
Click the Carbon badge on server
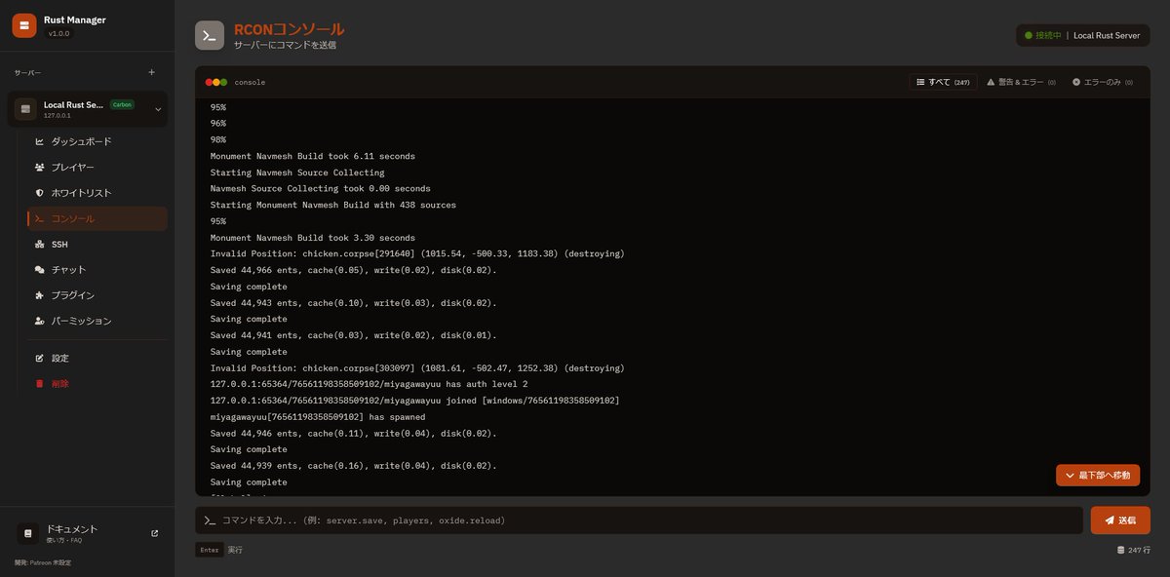coord(122,104)
